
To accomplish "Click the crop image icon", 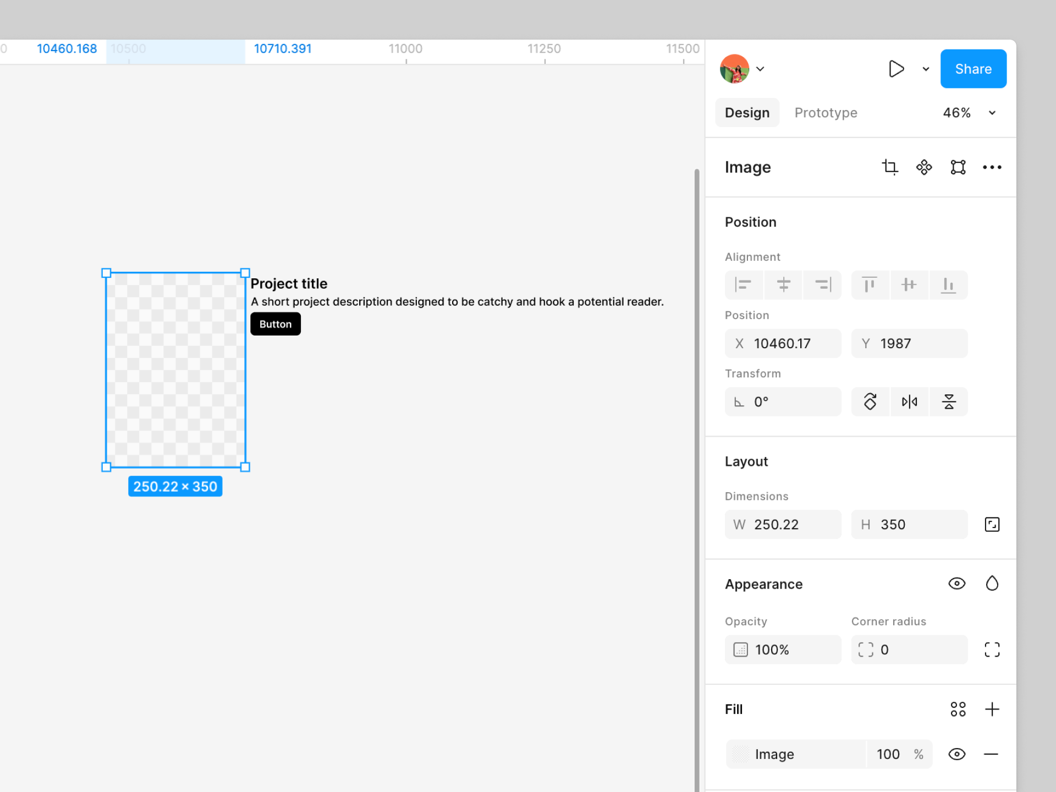I will point(889,167).
